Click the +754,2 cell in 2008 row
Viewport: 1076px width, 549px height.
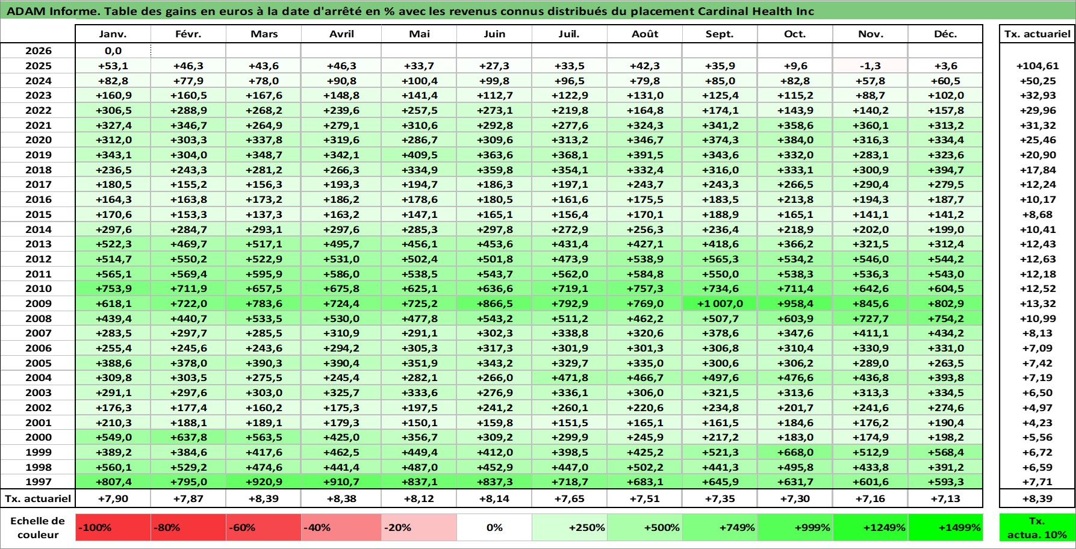pyautogui.click(x=945, y=318)
